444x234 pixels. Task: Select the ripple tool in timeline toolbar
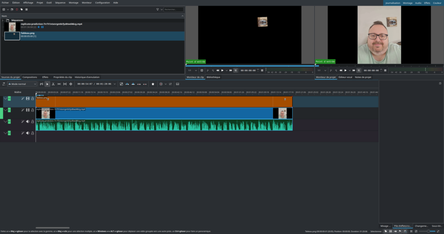71,84
